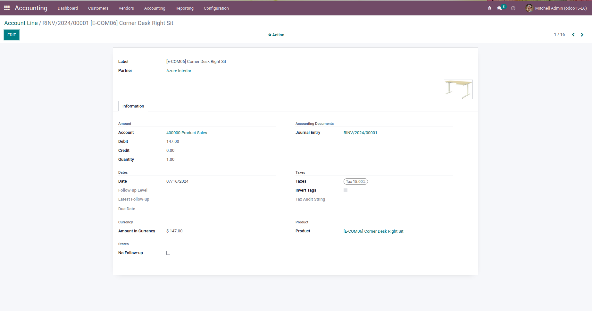Open the conversations chat icon
This screenshot has height=311, width=592.
(499, 8)
